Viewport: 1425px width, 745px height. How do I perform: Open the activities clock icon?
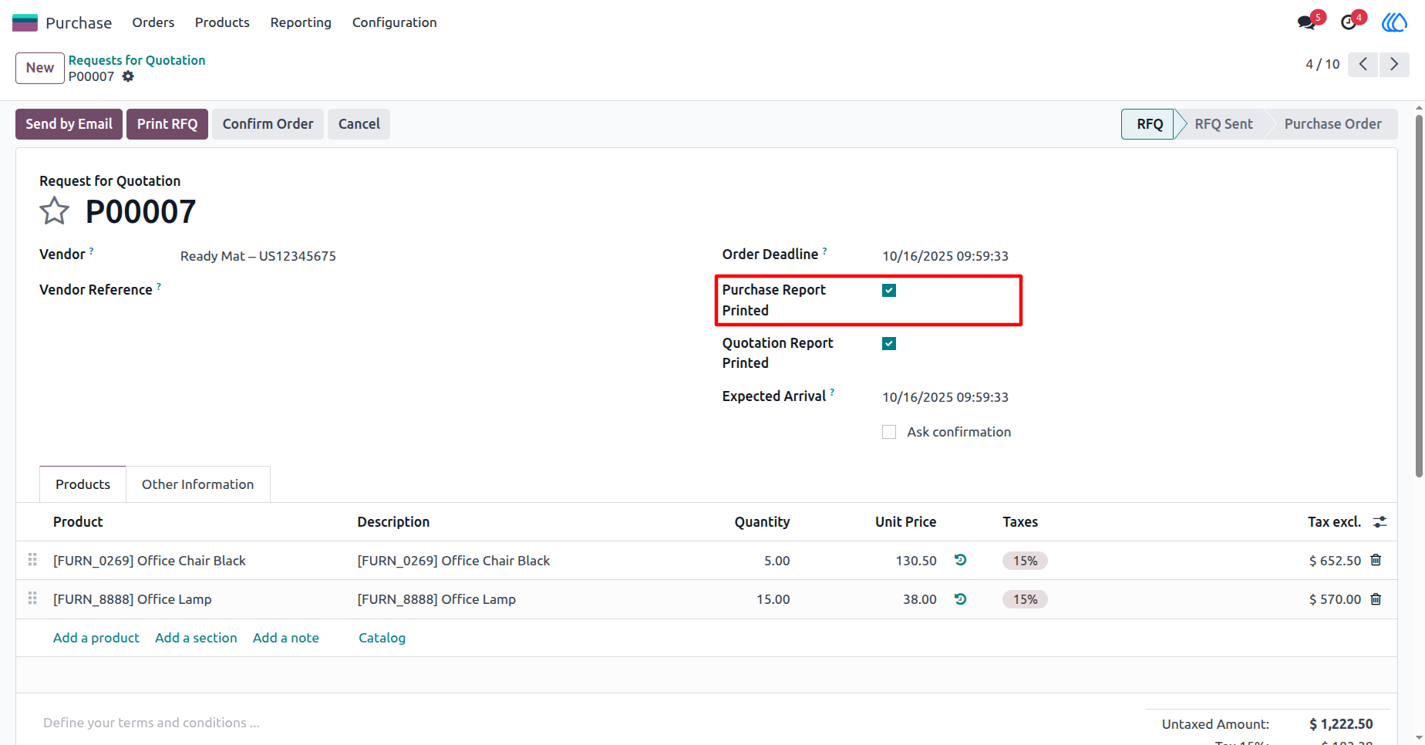point(1349,22)
